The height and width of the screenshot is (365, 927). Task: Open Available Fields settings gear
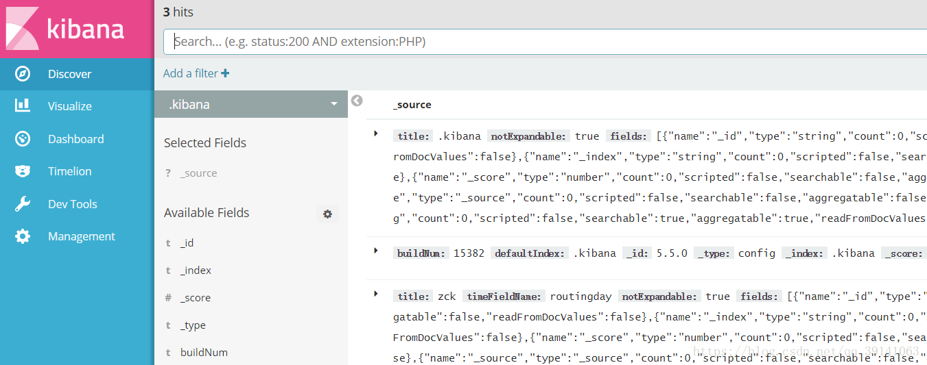click(327, 214)
